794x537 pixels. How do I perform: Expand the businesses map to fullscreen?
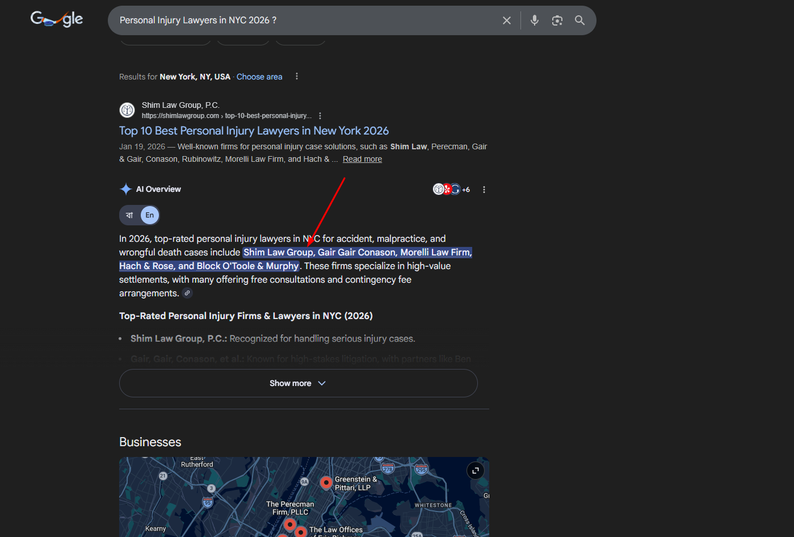[x=475, y=471]
